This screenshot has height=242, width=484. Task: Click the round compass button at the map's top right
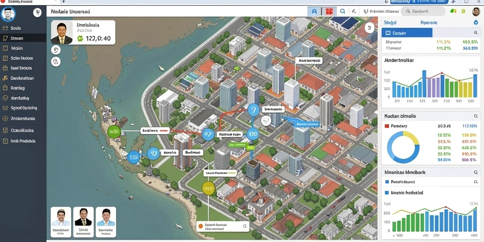point(369,28)
